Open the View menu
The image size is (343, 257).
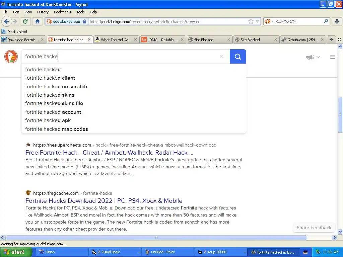point(28,12)
